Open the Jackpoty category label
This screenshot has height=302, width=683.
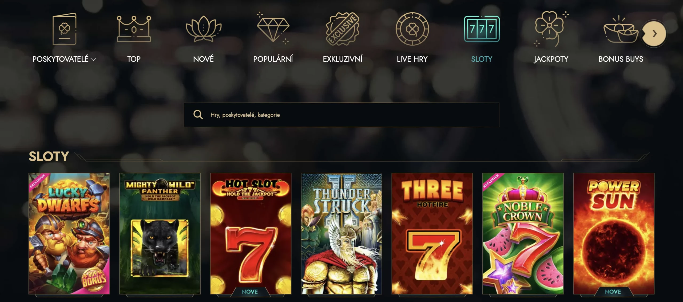[551, 59]
